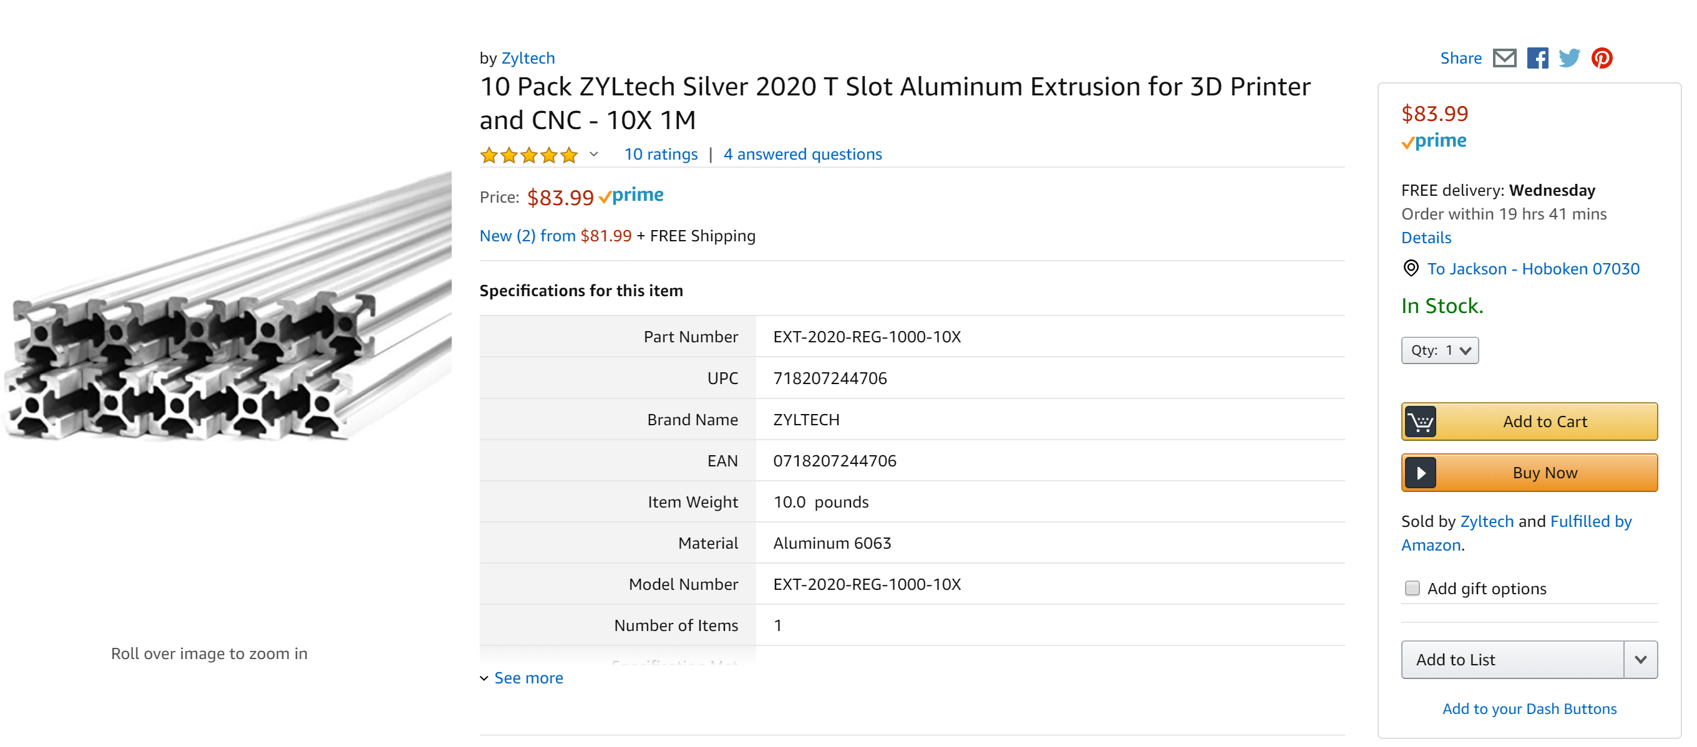
Task: View the 4 answered questions
Action: (x=802, y=154)
